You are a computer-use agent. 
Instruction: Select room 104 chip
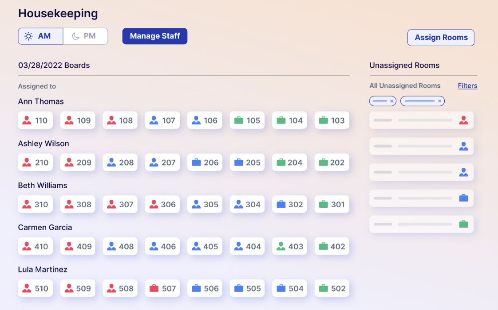click(290, 120)
